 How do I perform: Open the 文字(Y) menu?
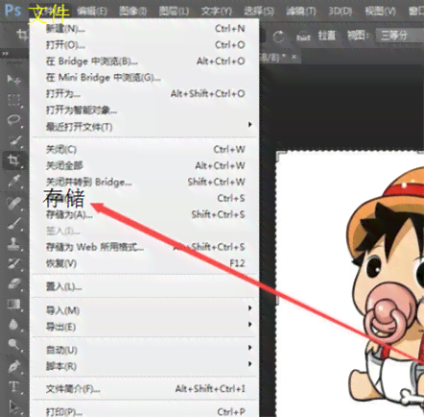point(217,12)
